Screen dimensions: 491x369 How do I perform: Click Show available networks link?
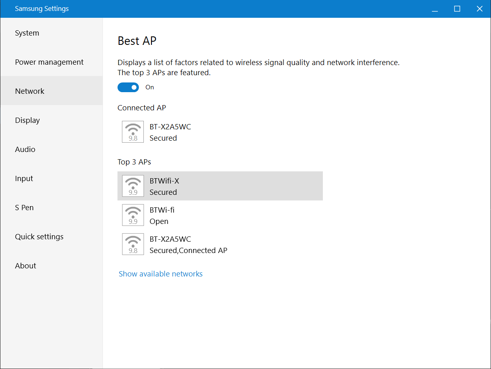(161, 274)
